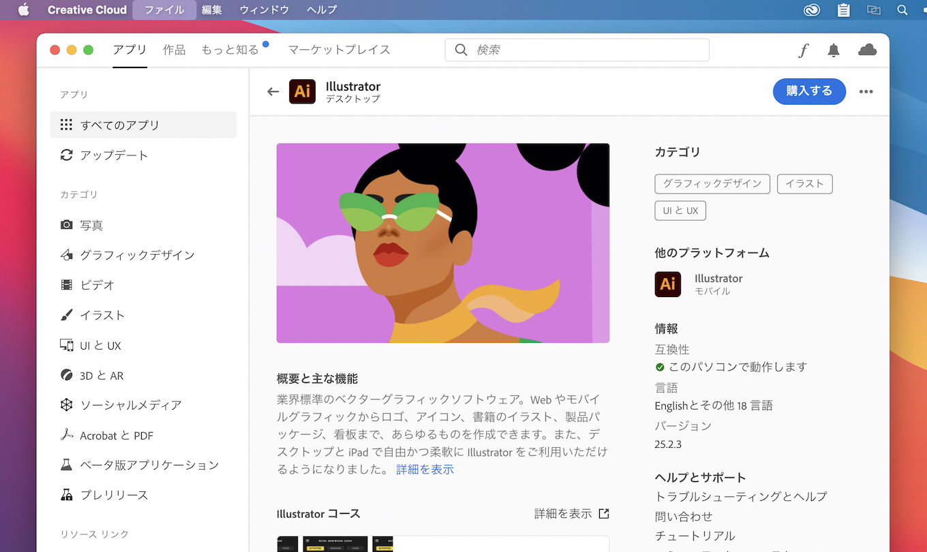Open the 3D と AR category icon
The image size is (927, 552).
click(66, 375)
